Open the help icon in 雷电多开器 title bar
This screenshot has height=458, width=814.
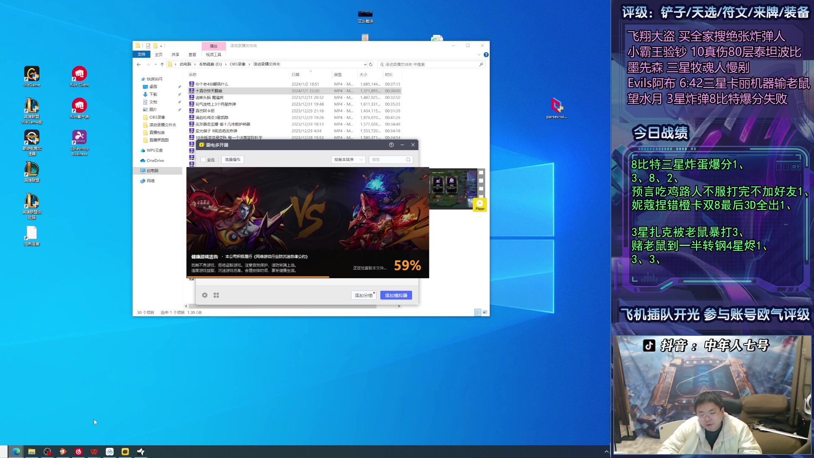tap(391, 145)
